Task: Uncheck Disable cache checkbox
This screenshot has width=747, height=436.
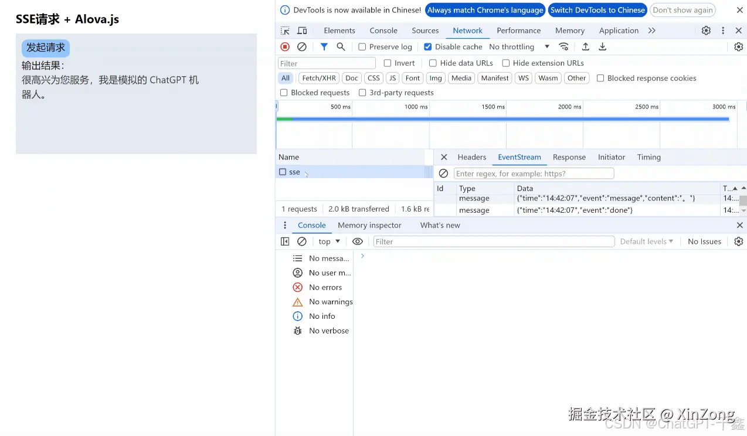Action: coord(427,47)
